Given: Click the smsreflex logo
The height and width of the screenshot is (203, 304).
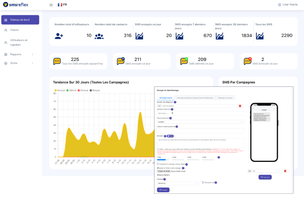Looking at the screenshot, I should click(x=16, y=5).
